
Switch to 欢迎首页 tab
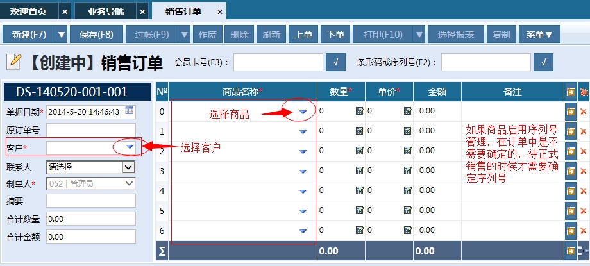(29, 12)
